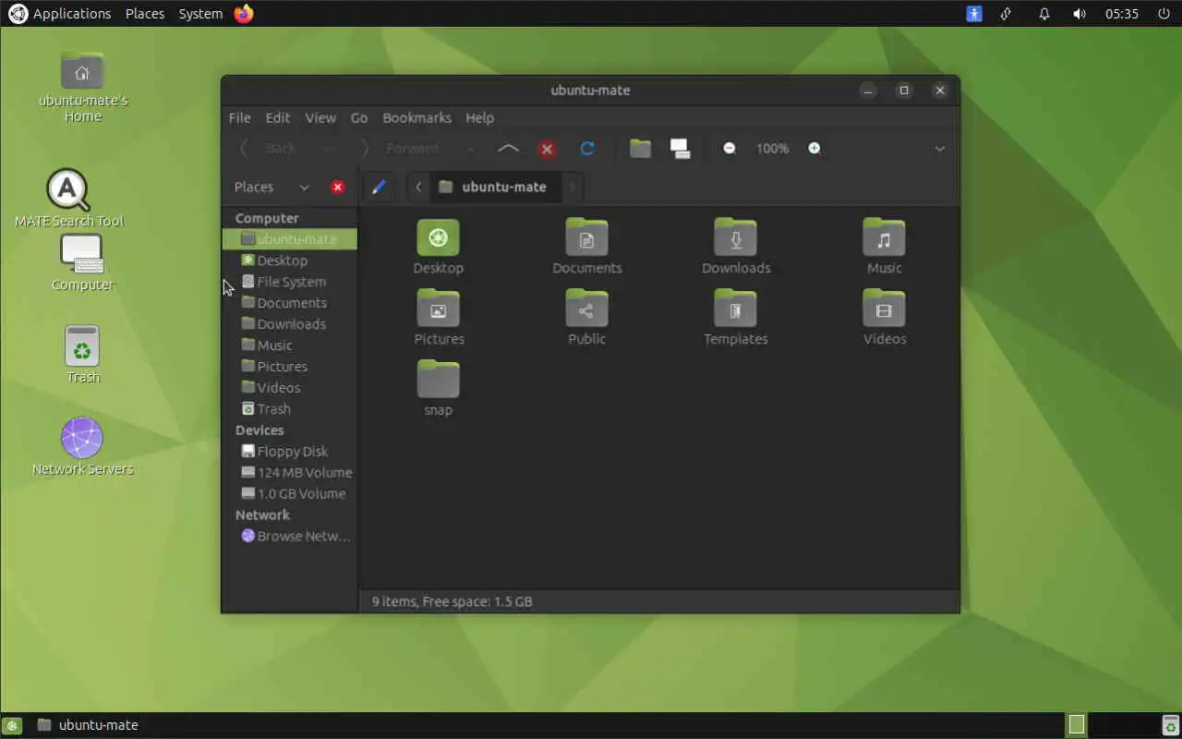Click Show Desktop button in bottom panel
Image resolution: width=1182 pixels, height=739 pixels.
click(x=11, y=725)
